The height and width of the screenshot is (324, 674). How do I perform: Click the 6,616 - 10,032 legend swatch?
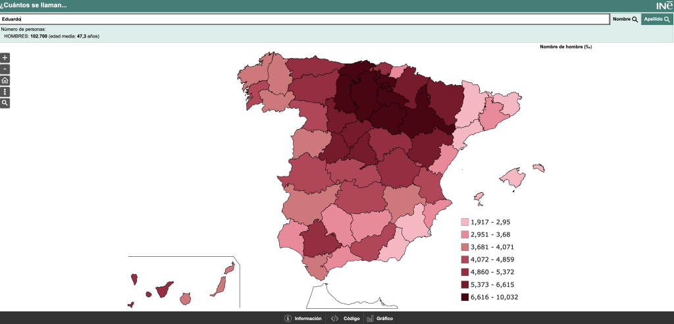(465, 297)
